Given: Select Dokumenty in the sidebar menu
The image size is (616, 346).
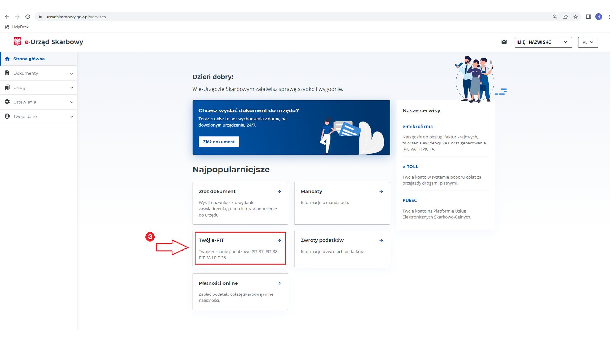Looking at the screenshot, I should click(39, 73).
